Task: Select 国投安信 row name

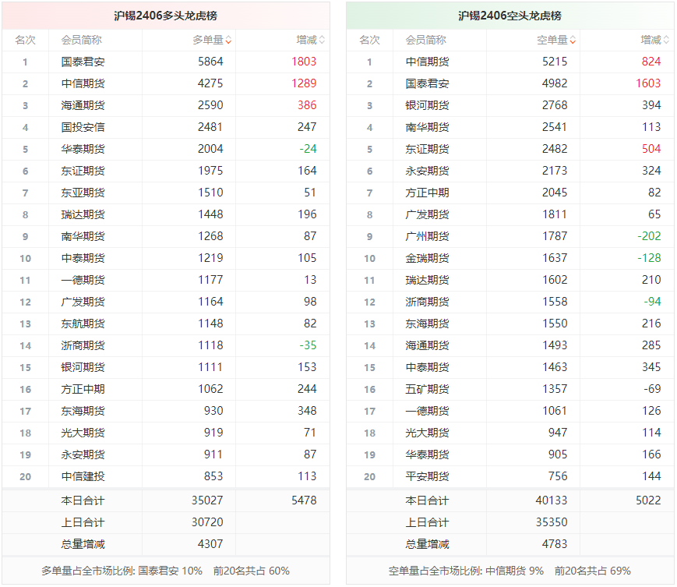Action: click(83, 127)
